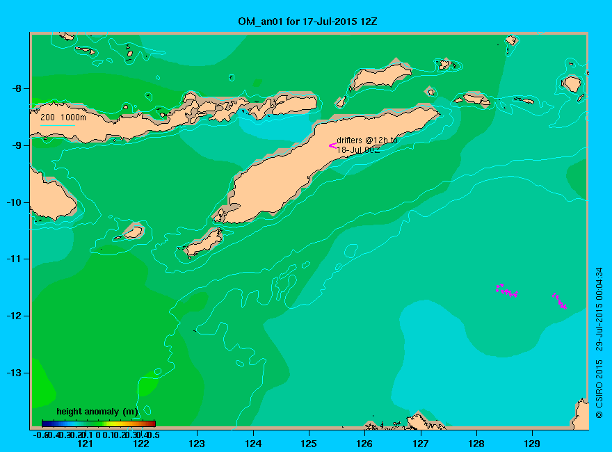Click the '122' longitude axis label
This screenshot has height=452, width=612.
click(x=141, y=444)
